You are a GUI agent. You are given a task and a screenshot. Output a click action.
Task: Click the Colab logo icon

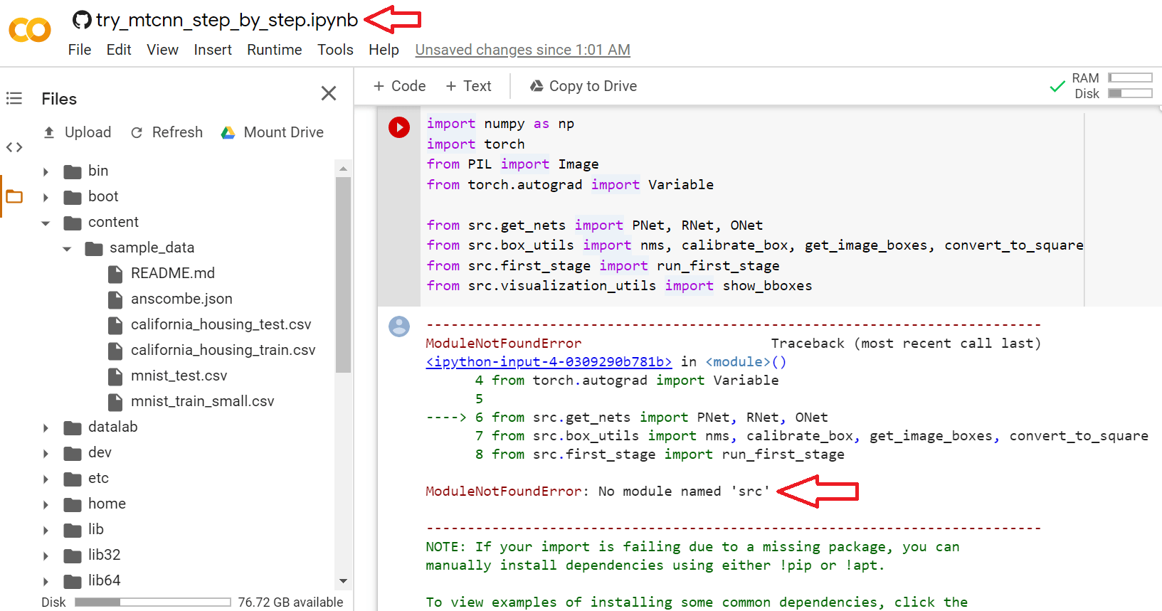30,30
